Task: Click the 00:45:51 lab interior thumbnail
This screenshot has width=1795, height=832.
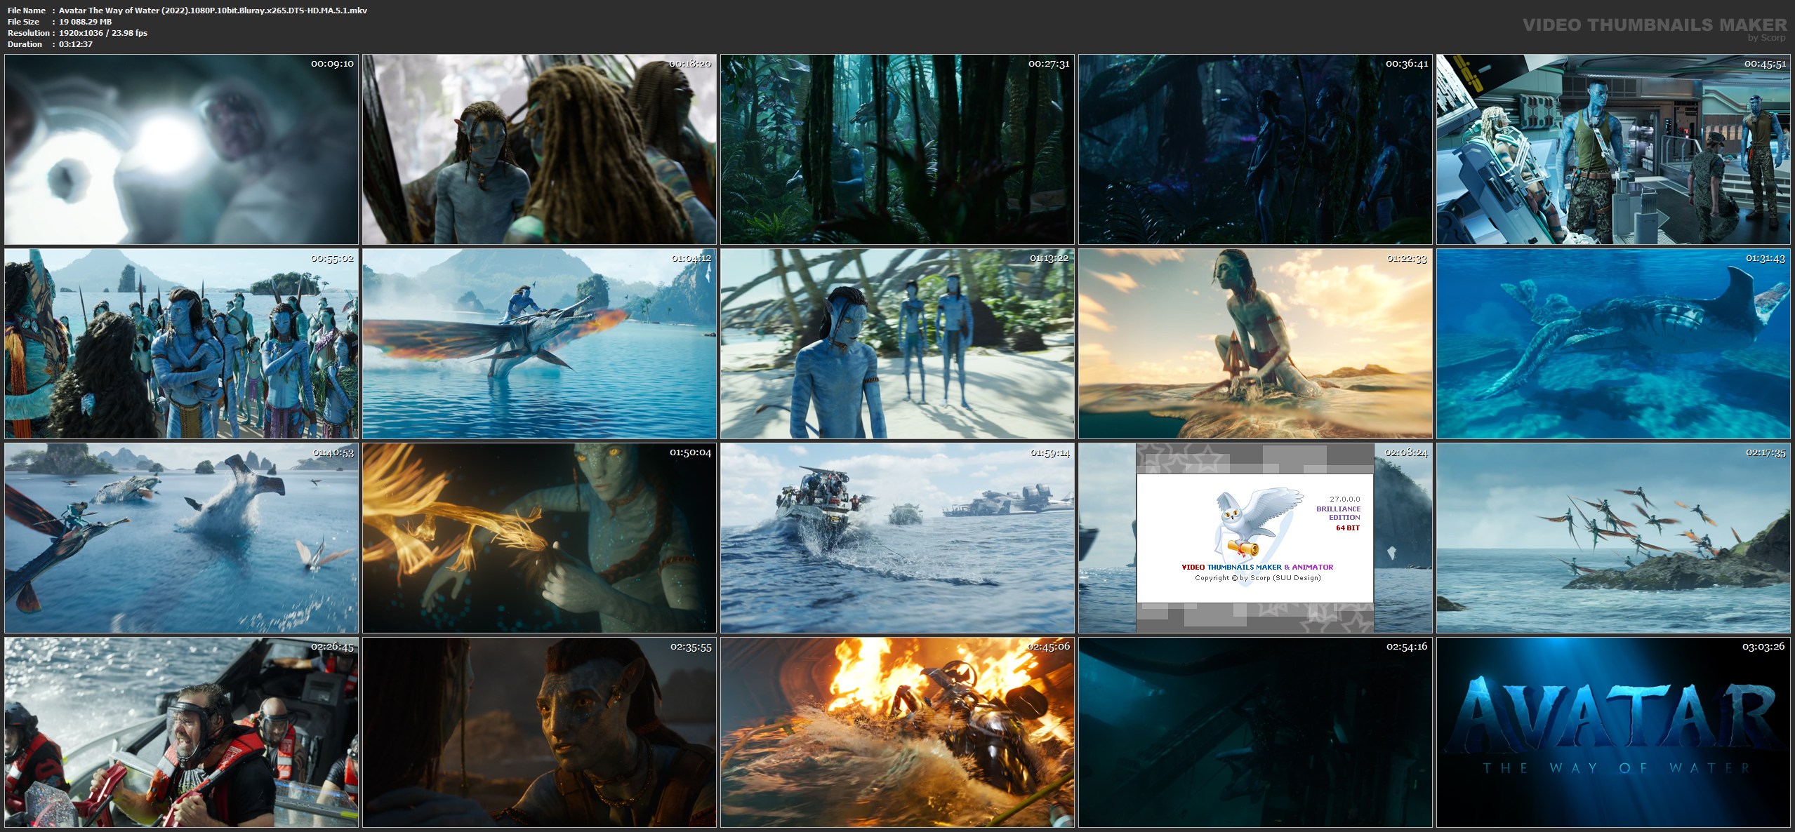Action: tap(1613, 149)
